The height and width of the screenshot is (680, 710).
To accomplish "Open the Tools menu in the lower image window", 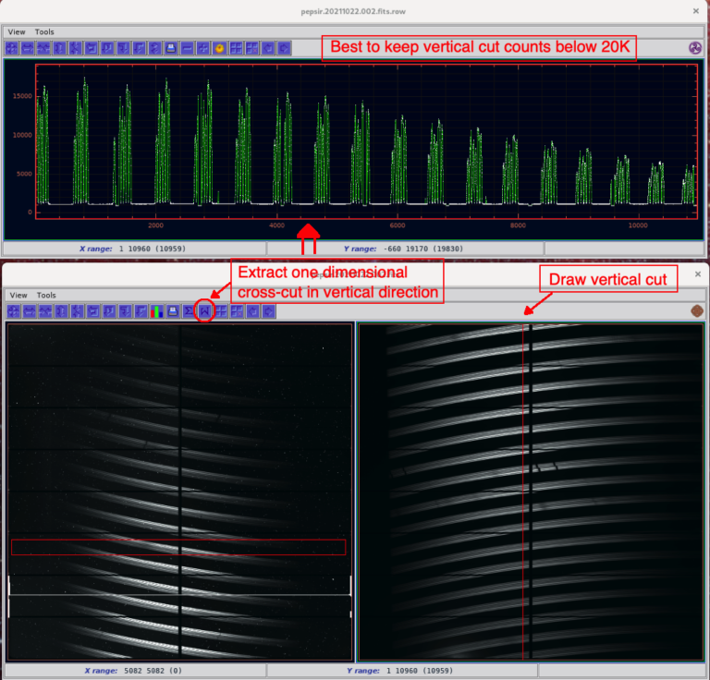I will [x=46, y=295].
